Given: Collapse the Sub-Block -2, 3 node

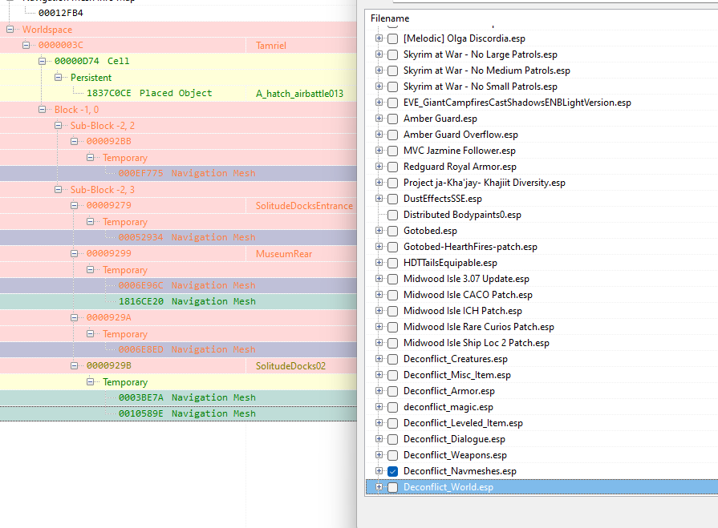Looking at the screenshot, I should (58, 189).
